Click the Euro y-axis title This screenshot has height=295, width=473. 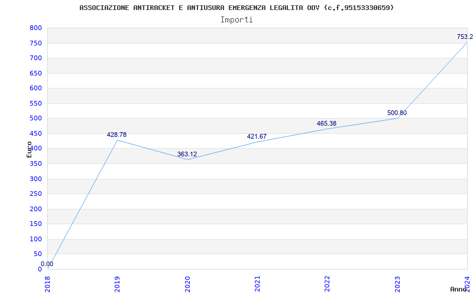[x=29, y=149]
